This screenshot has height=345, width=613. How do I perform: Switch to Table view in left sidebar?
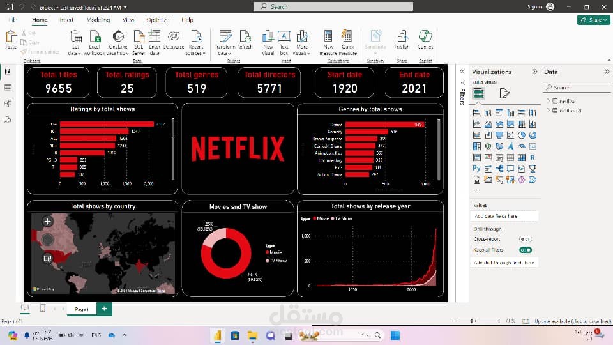(8, 88)
